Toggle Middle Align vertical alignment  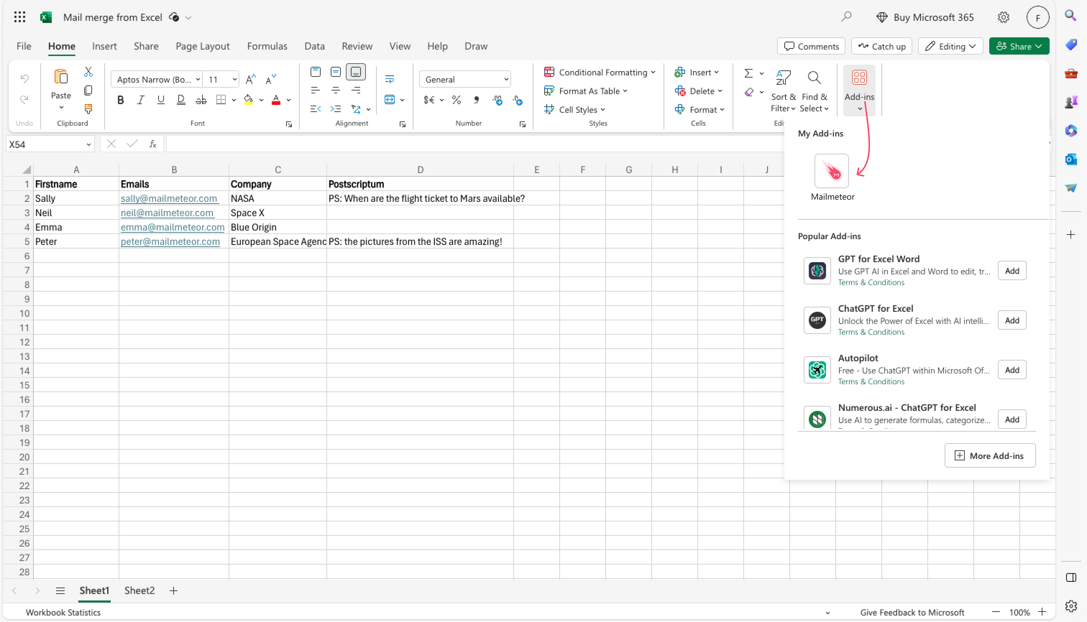coord(336,72)
